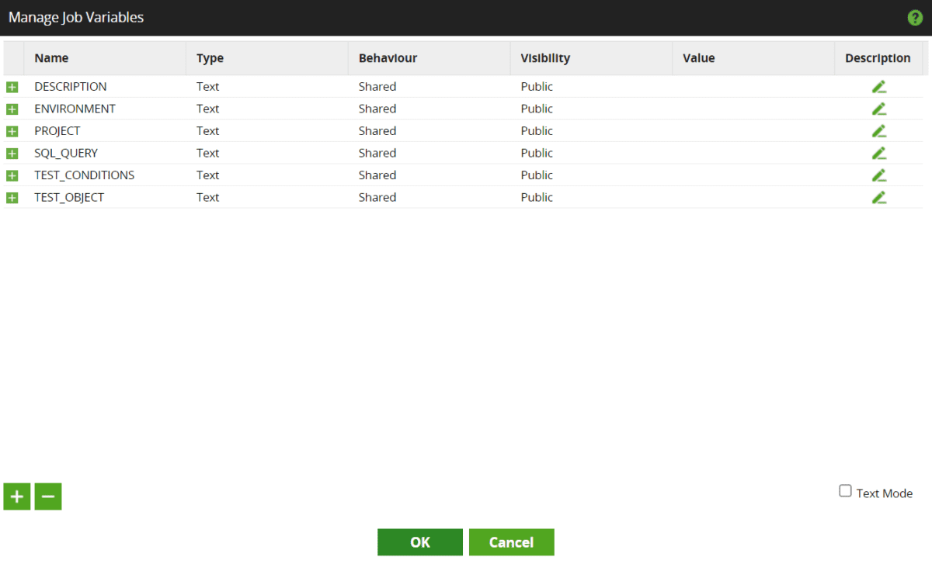Screen dimensions: 932x564
Task: Enable Text Mode
Action: (x=844, y=490)
